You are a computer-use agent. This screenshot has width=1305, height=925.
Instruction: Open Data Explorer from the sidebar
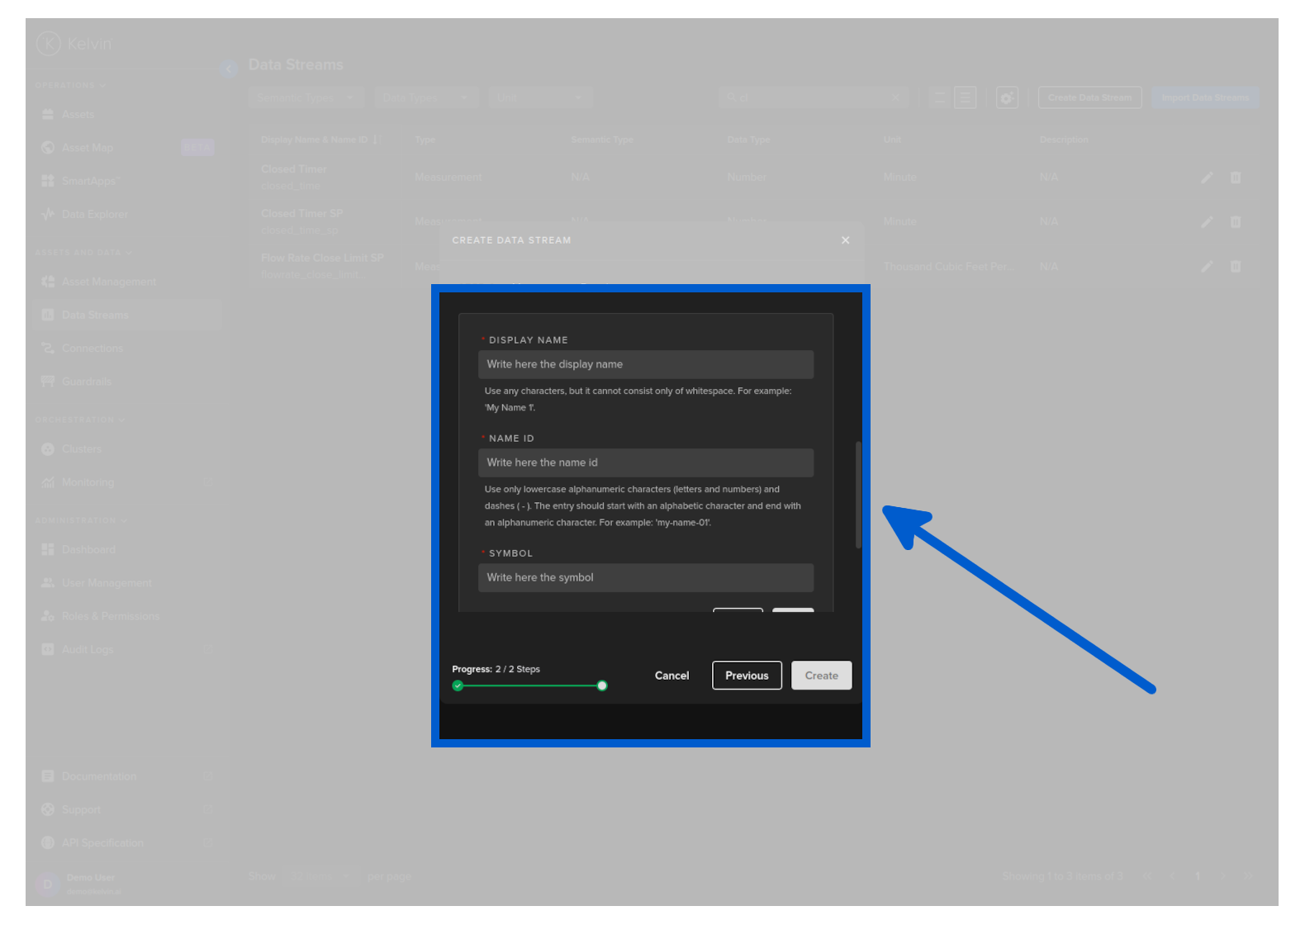click(94, 214)
